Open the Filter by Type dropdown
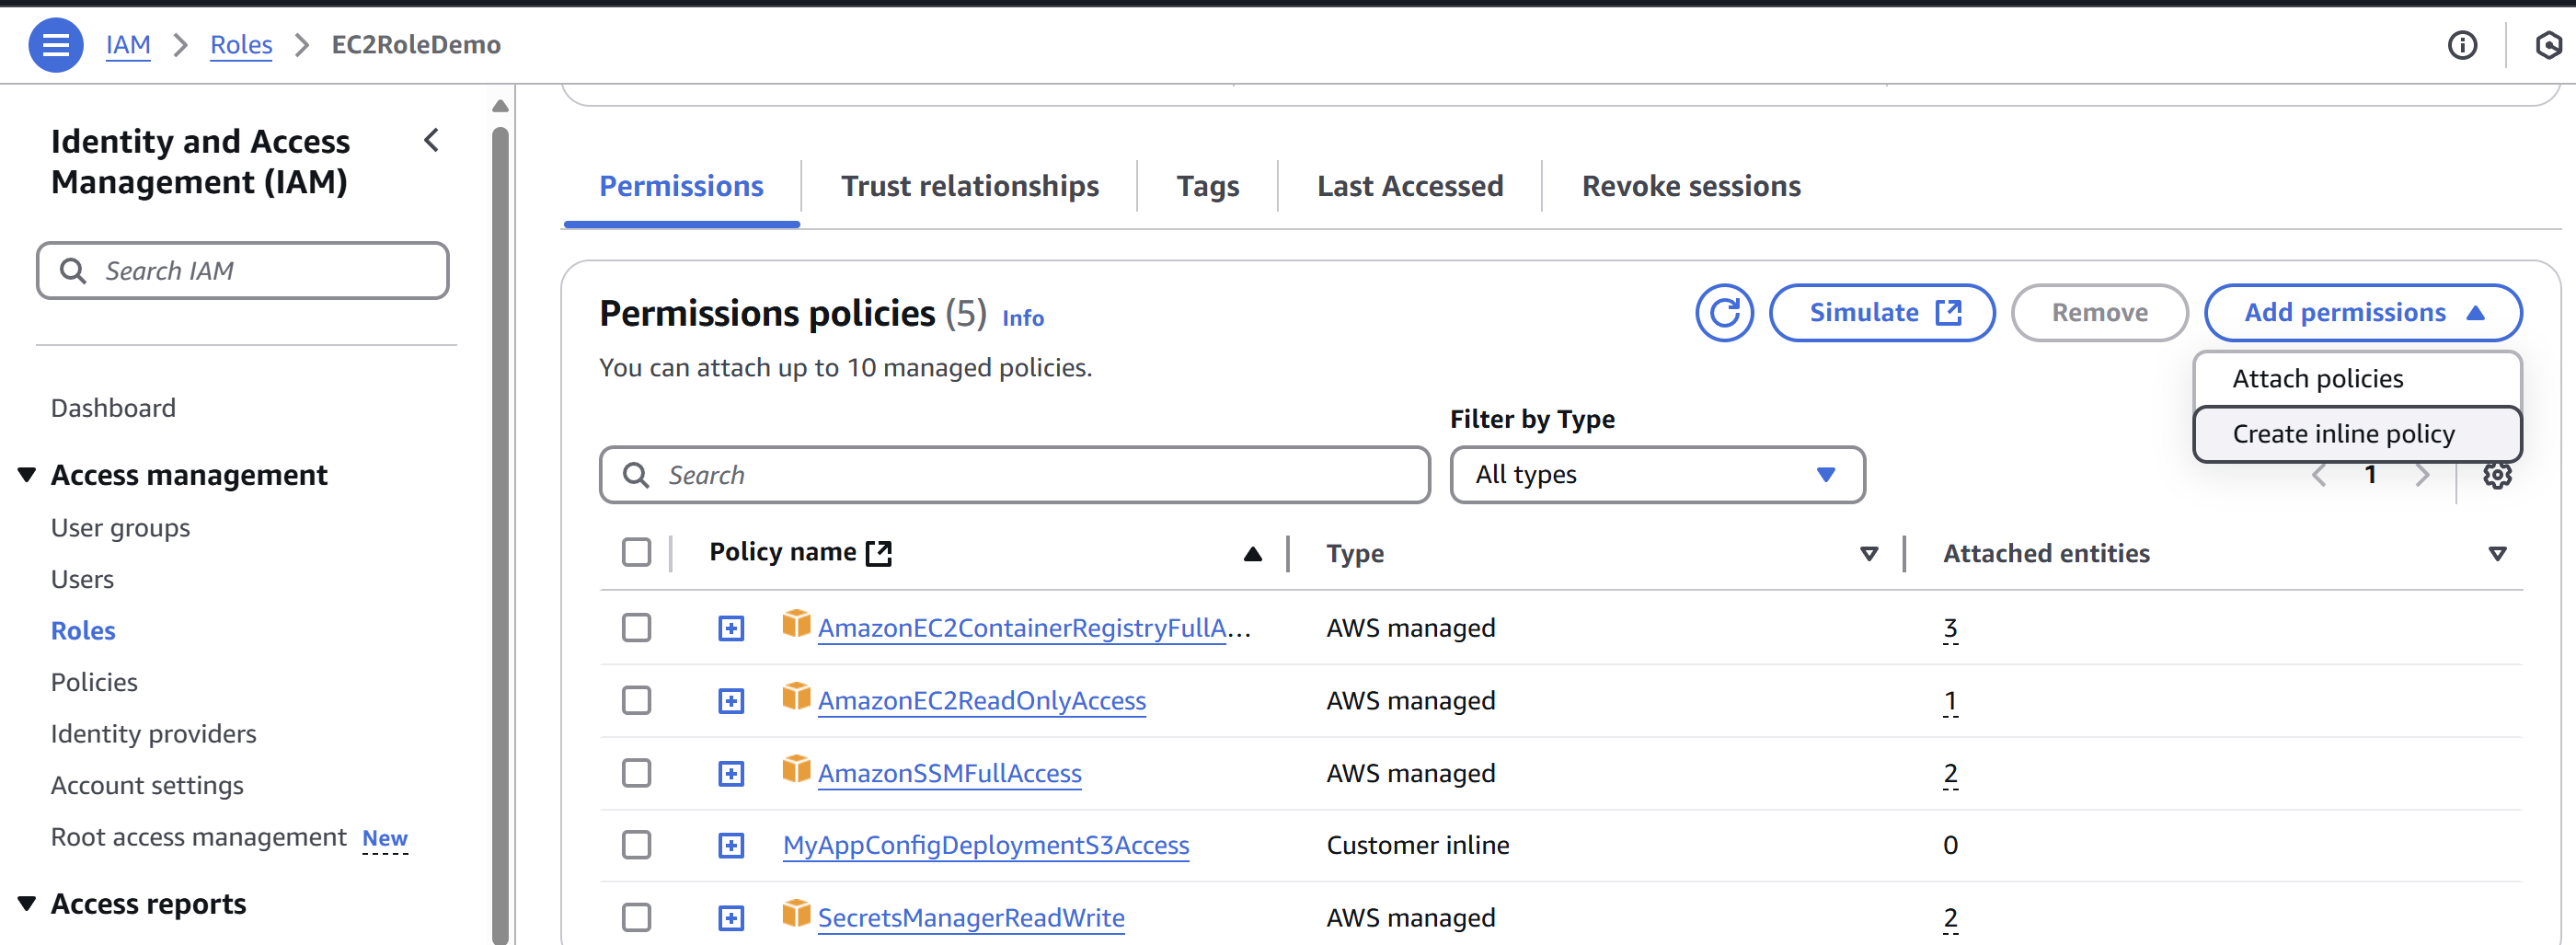The width and height of the screenshot is (2576, 945). (1656, 475)
